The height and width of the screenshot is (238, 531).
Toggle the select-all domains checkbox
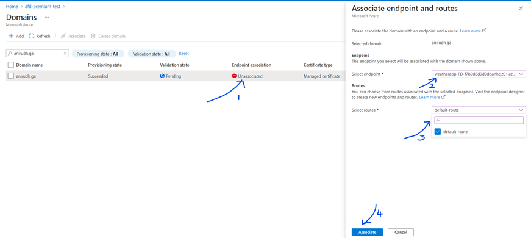point(10,65)
